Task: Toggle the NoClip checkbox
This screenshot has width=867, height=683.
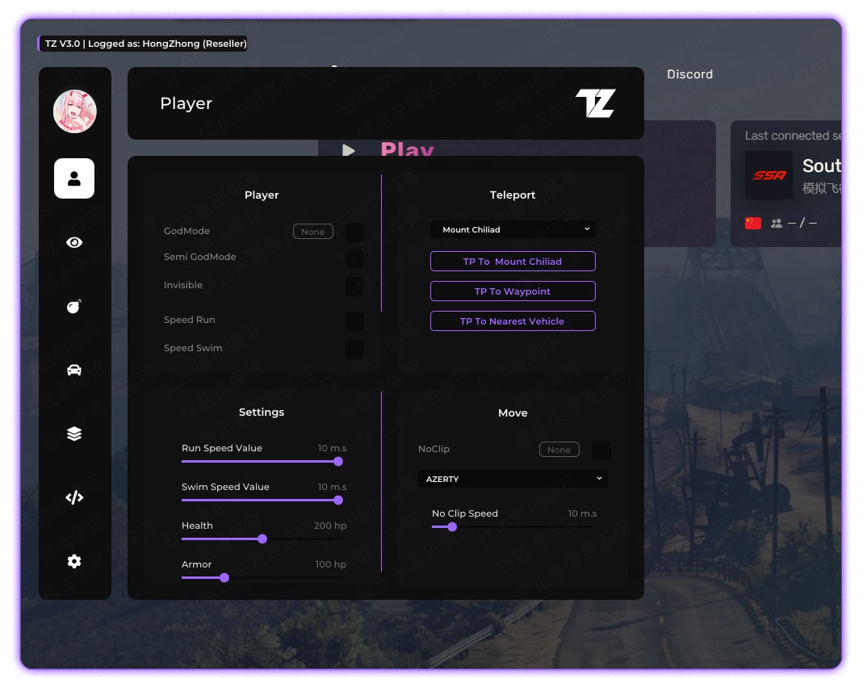Action: 601,450
